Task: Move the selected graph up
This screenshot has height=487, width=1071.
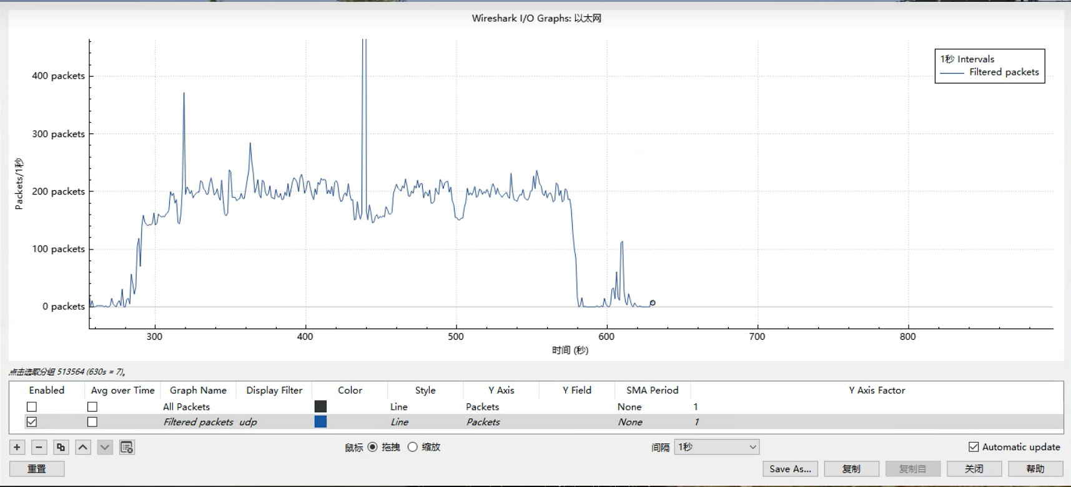Action: coord(83,447)
